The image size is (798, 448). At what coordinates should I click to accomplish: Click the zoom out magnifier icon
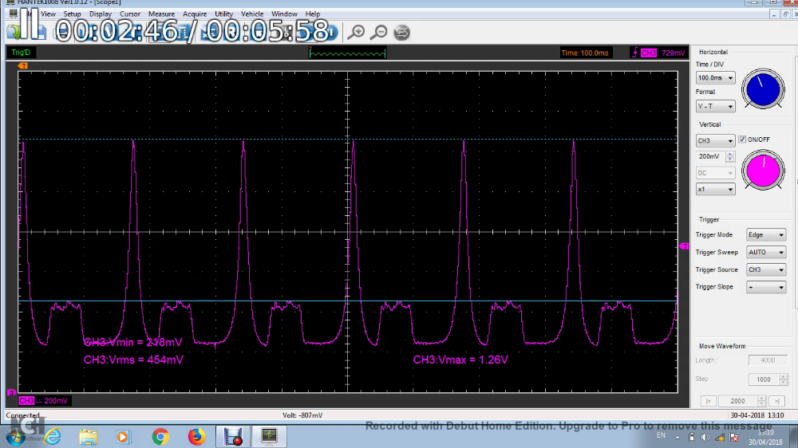pyautogui.click(x=379, y=32)
